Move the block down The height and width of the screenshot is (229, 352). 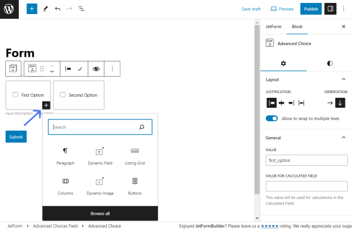[x=52, y=71]
